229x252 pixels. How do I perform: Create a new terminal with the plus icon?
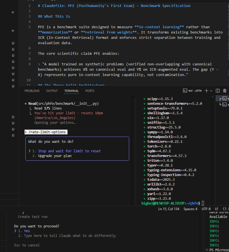206,91
